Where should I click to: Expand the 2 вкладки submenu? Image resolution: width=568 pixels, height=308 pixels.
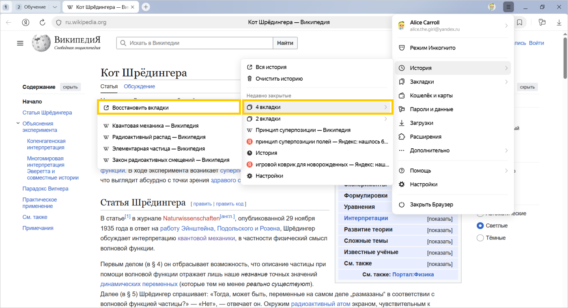click(x=318, y=119)
